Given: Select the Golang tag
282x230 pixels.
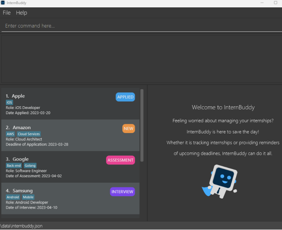Looking at the screenshot, I should (30, 166).
